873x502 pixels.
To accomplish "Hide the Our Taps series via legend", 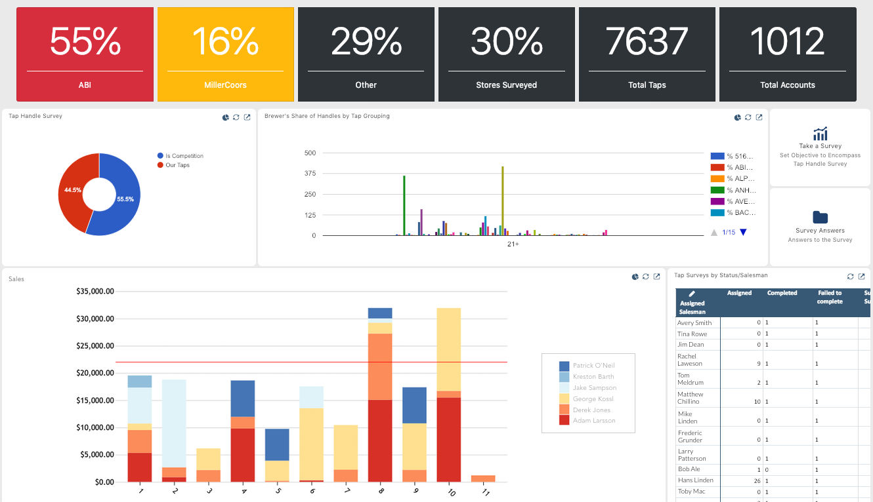I will (x=177, y=165).
